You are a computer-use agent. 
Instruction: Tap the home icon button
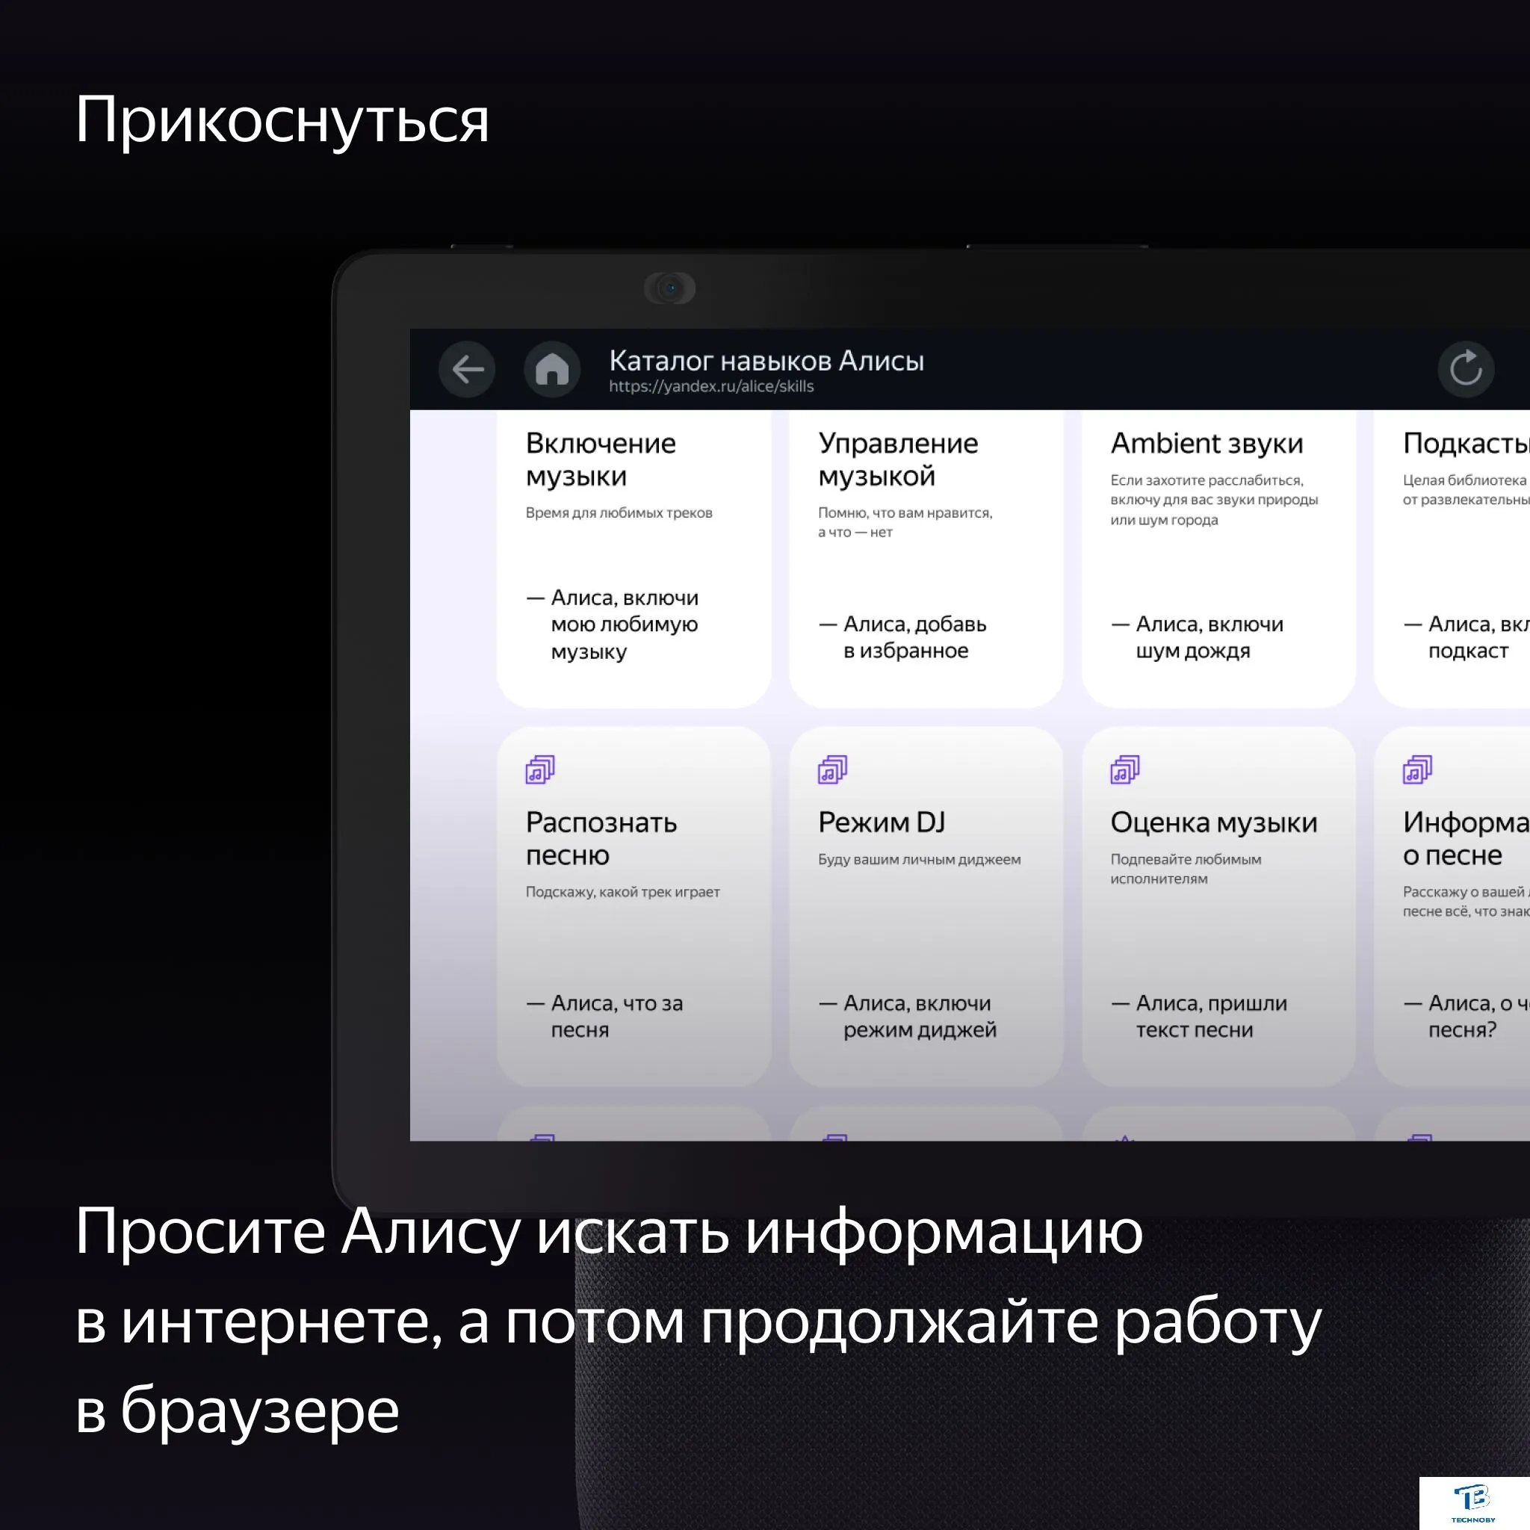coord(552,369)
